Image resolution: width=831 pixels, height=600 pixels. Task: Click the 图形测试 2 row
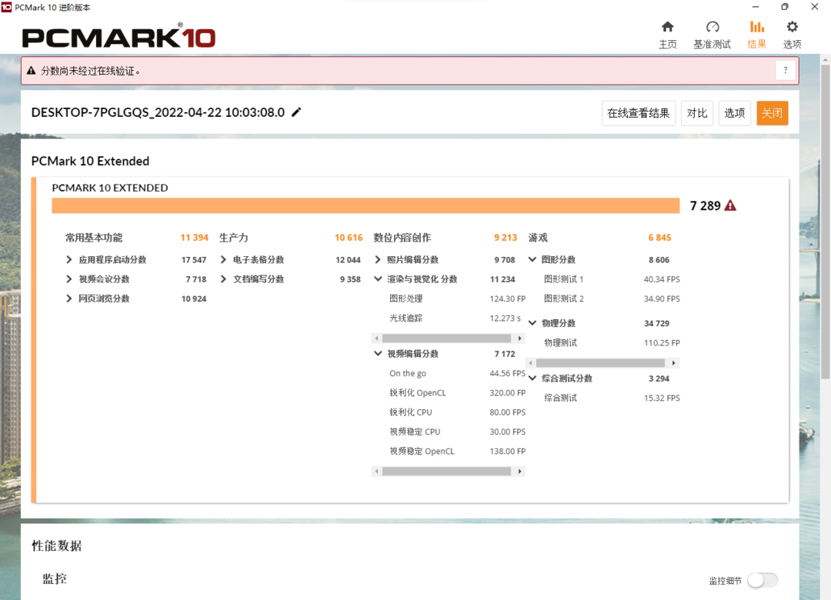612,299
